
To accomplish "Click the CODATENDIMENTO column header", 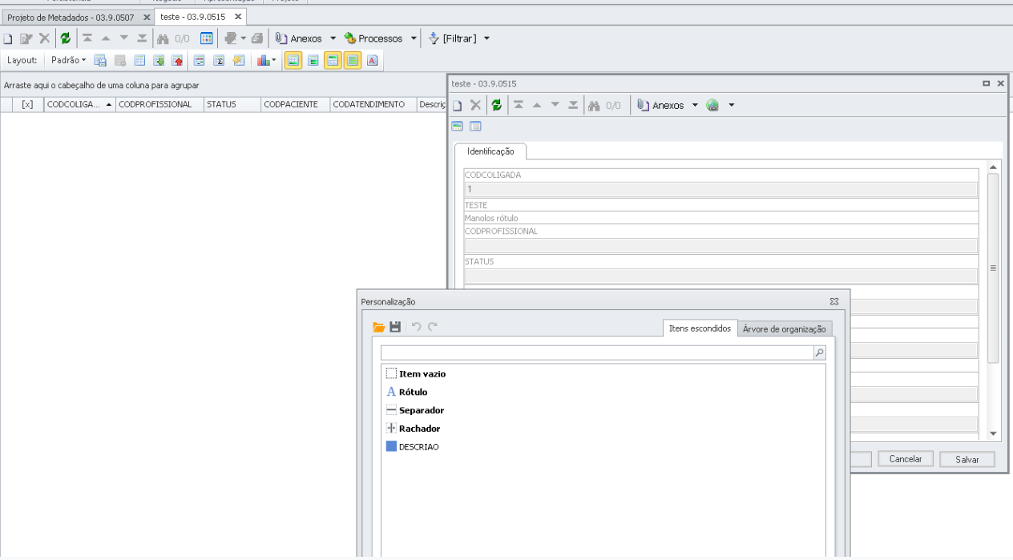I will point(372,104).
